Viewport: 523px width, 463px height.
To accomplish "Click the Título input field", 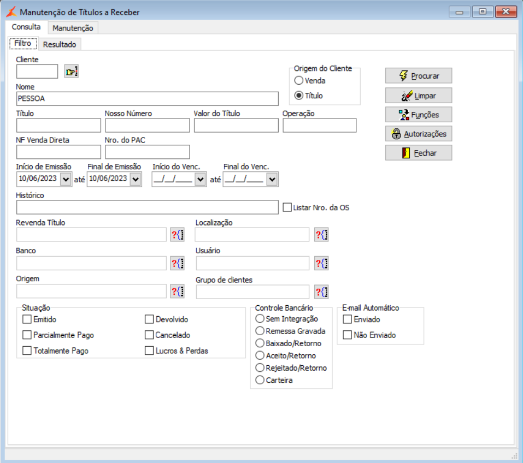I will [58, 126].
